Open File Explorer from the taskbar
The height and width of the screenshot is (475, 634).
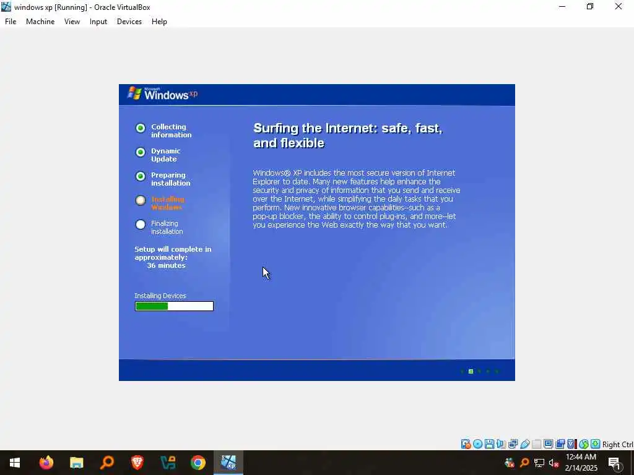click(76, 463)
